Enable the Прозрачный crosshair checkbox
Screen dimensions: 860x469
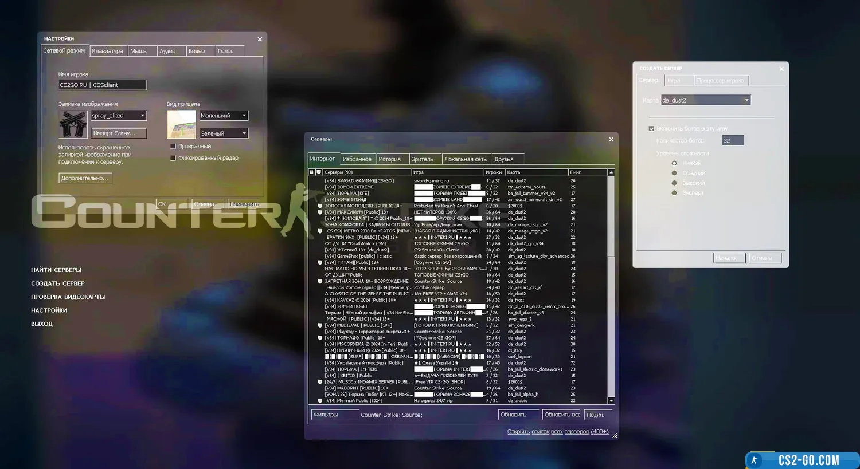[x=173, y=147]
